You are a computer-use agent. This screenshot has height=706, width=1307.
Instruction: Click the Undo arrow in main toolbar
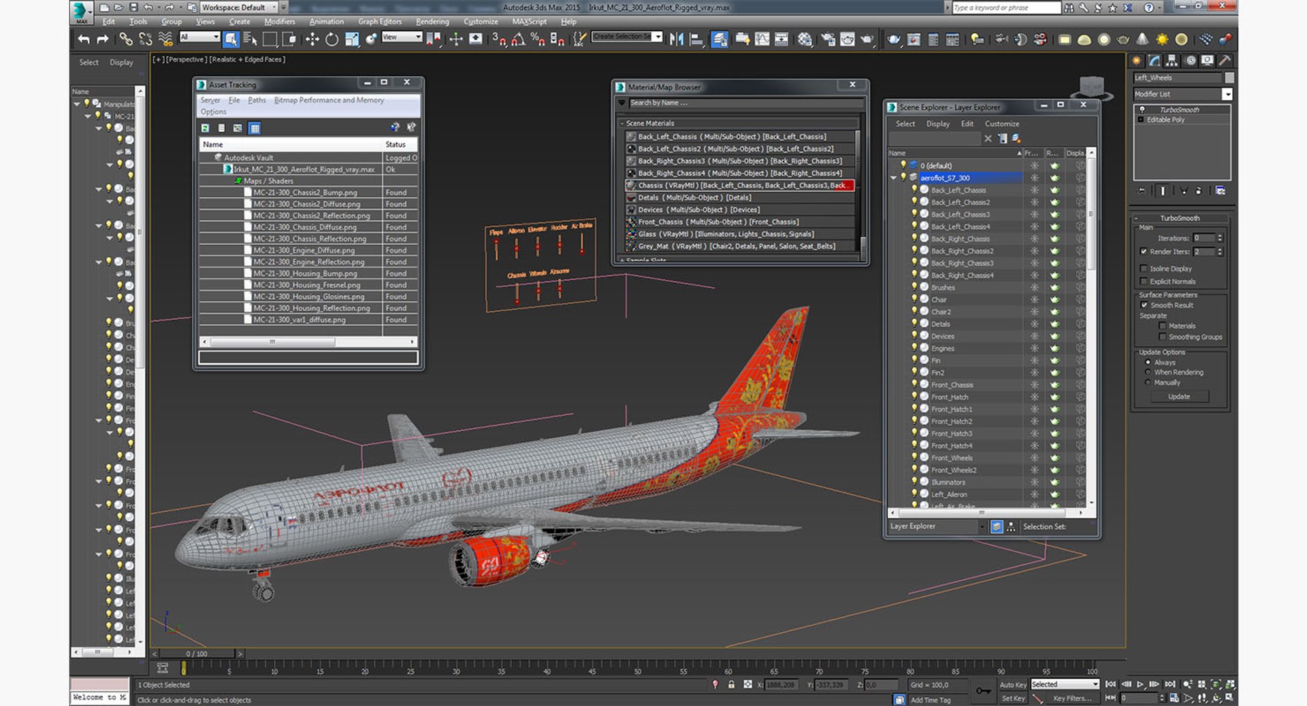(84, 39)
